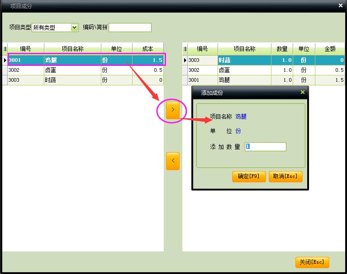Open right table column chooser icon
This screenshot has height=274, width=347.
click(185, 49)
